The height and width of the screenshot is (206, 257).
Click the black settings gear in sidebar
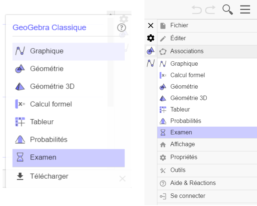tap(151, 38)
